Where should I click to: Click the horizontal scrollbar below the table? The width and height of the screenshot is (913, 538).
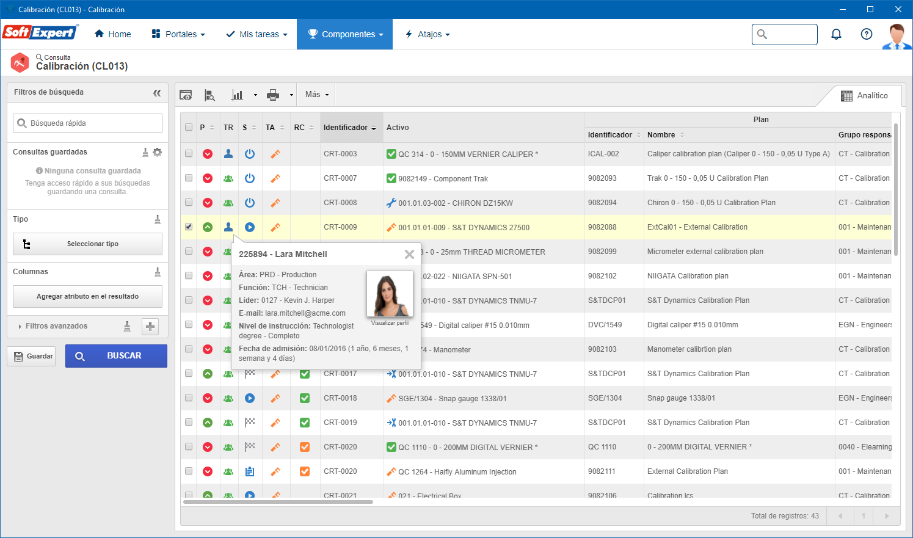click(278, 502)
